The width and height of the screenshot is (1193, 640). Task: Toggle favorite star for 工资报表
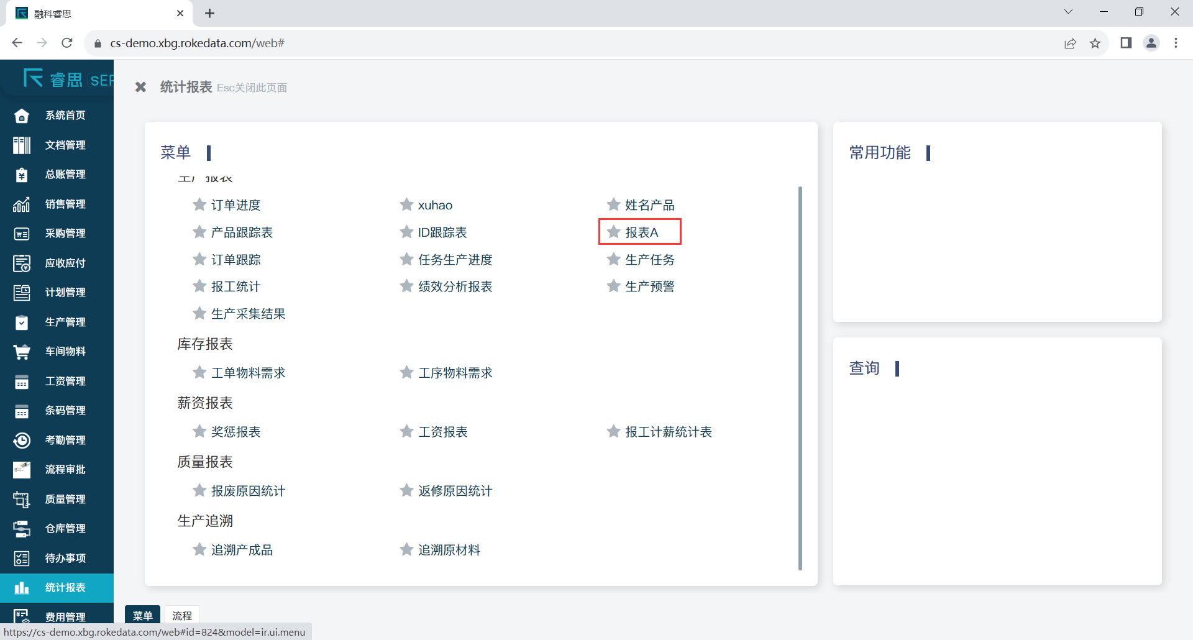coord(406,431)
